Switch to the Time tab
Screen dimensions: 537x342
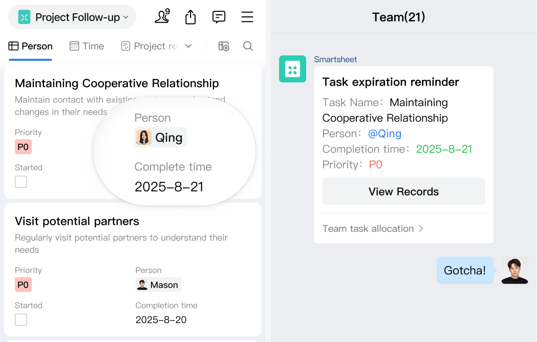(87, 46)
